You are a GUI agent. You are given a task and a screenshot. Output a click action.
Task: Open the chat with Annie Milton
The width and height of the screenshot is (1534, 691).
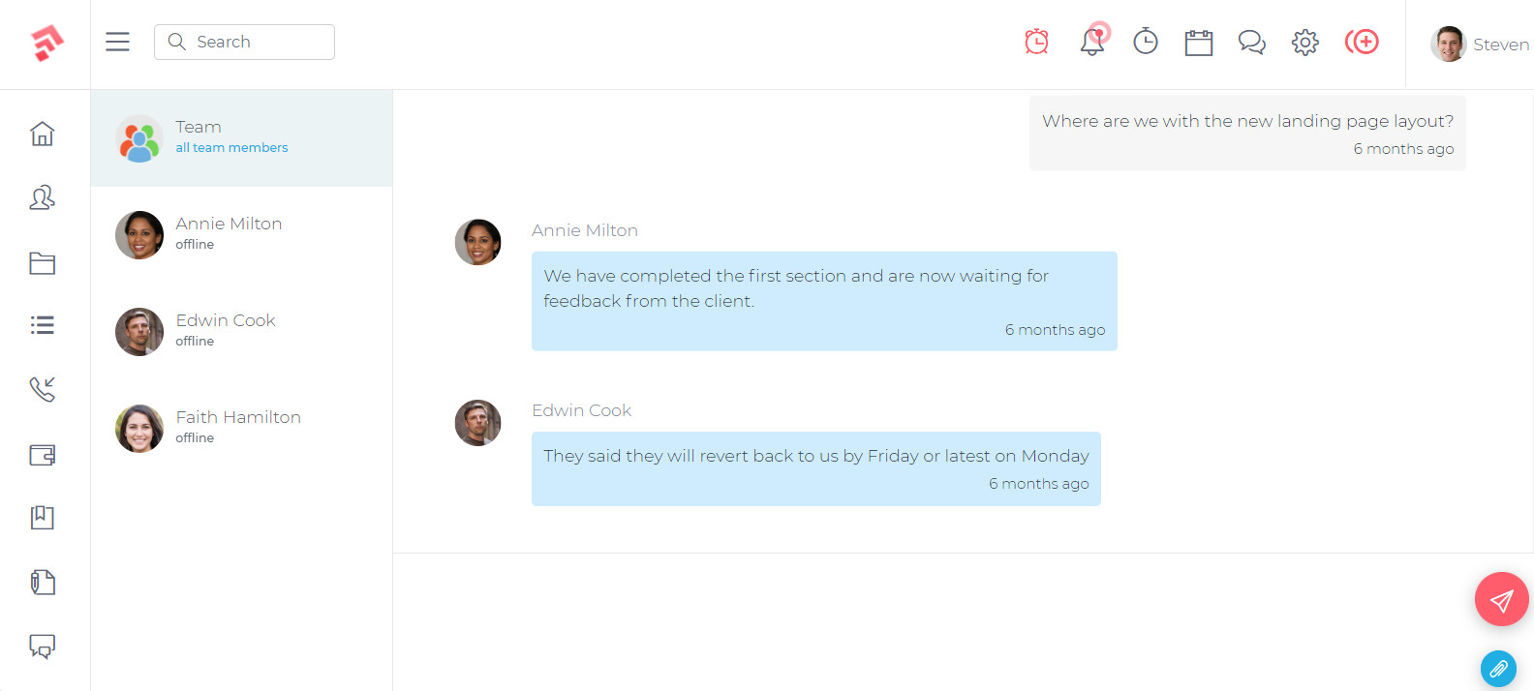click(241, 234)
